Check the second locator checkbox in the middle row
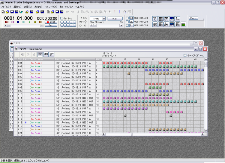This screenshot has height=163, width=225. 127,22
